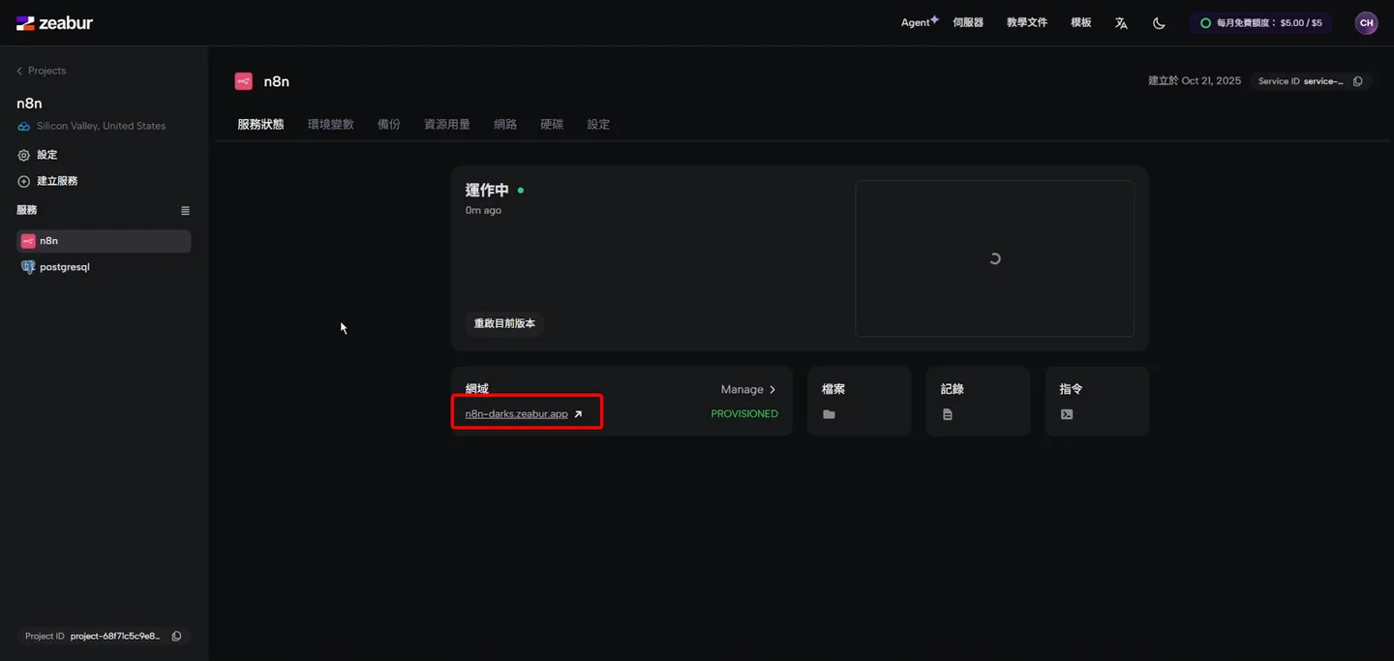This screenshot has height=661, width=1394.
Task: Click the cloud region icon
Action: 23,127
